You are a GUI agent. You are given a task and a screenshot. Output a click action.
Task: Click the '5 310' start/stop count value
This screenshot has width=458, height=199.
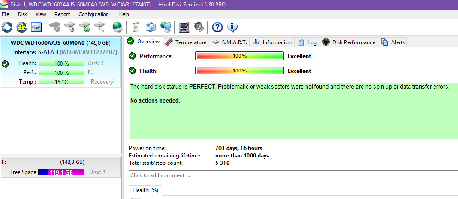pyautogui.click(x=222, y=163)
